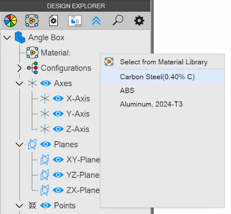The height and width of the screenshot is (214, 231).
Task: Click the Material: label
Action: point(55,52)
